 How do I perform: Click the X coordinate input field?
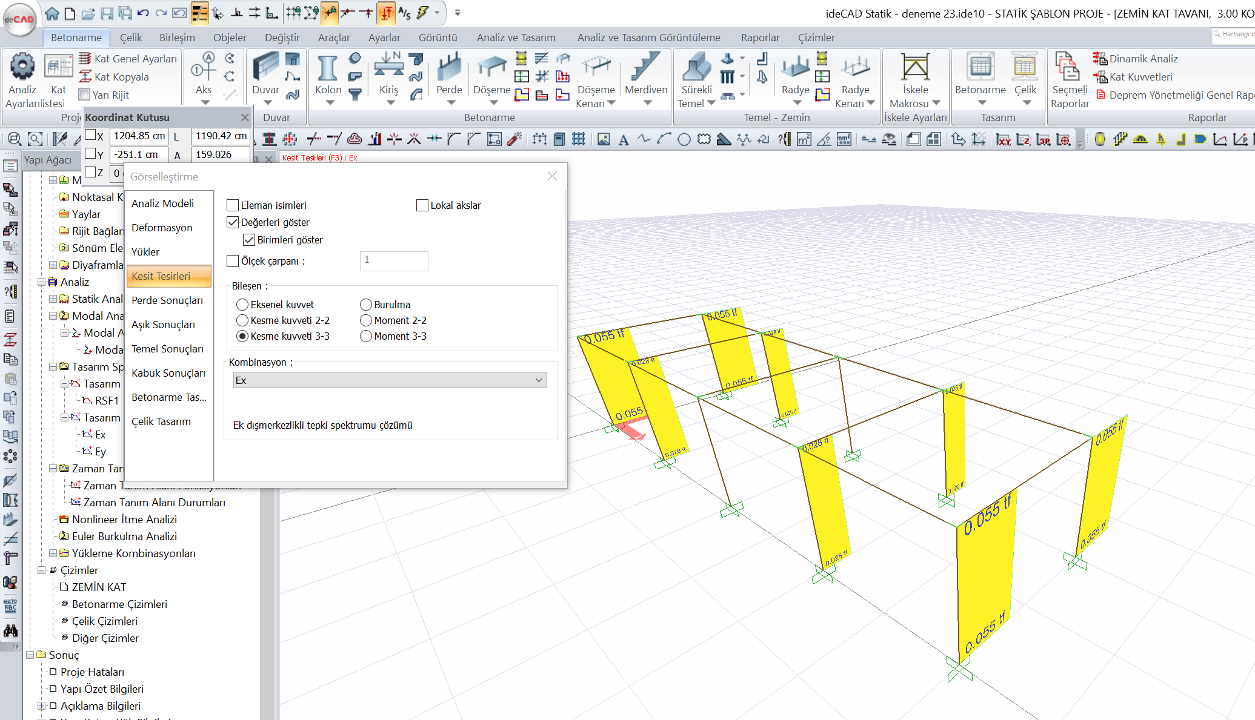pyautogui.click(x=139, y=136)
